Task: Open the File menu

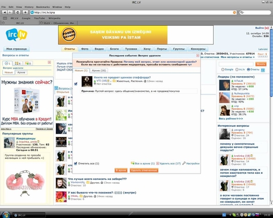Action: (3, 7)
